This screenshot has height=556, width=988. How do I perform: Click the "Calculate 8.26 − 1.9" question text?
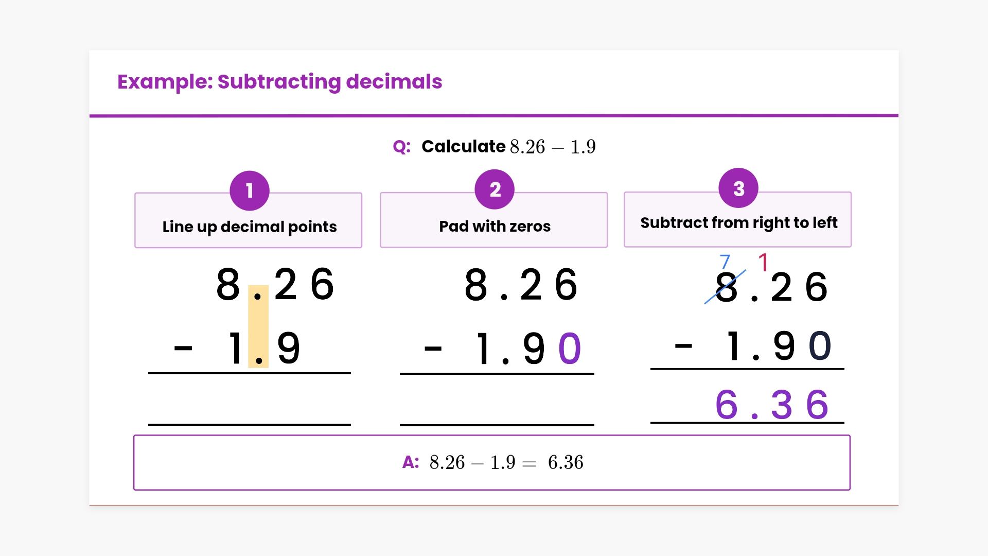pyautogui.click(x=508, y=147)
